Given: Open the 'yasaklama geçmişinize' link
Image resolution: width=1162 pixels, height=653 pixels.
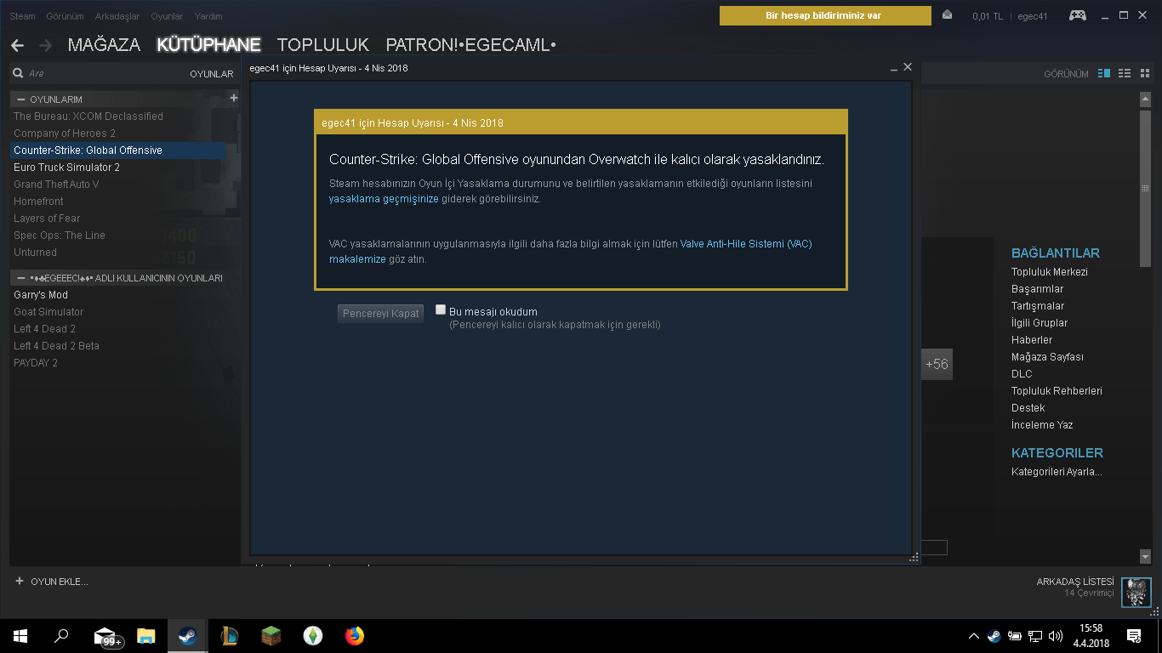Looking at the screenshot, I should coord(384,199).
